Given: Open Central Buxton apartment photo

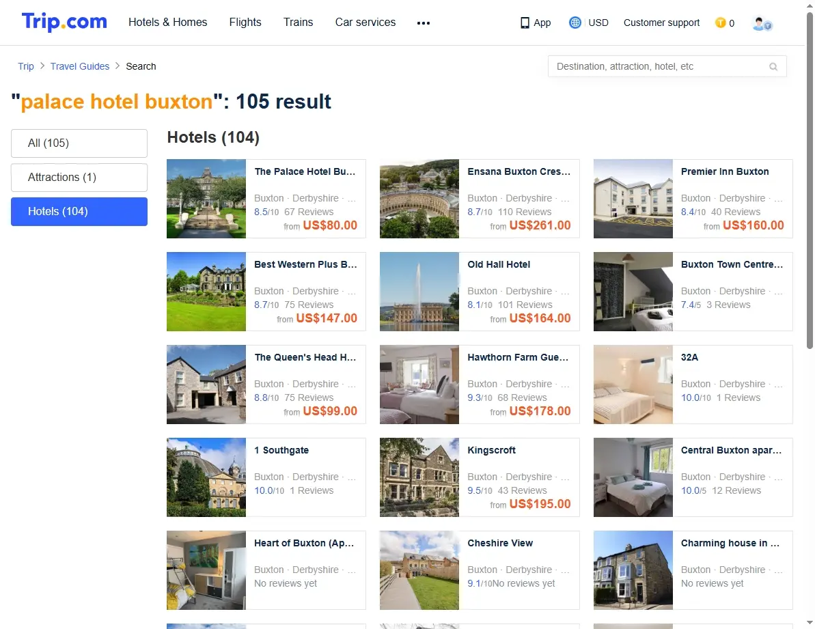Looking at the screenshot, I should tap(633, 477).
